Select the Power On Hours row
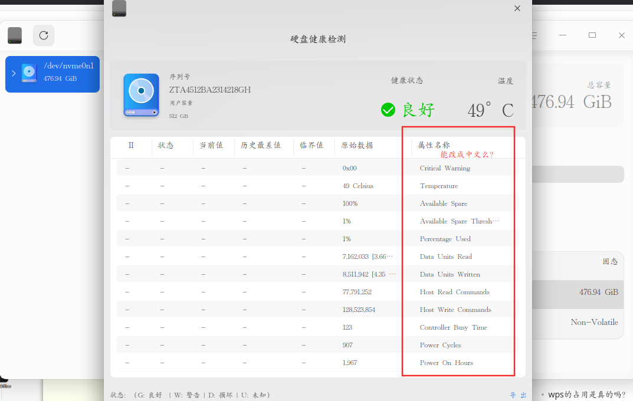 (318, 363)
